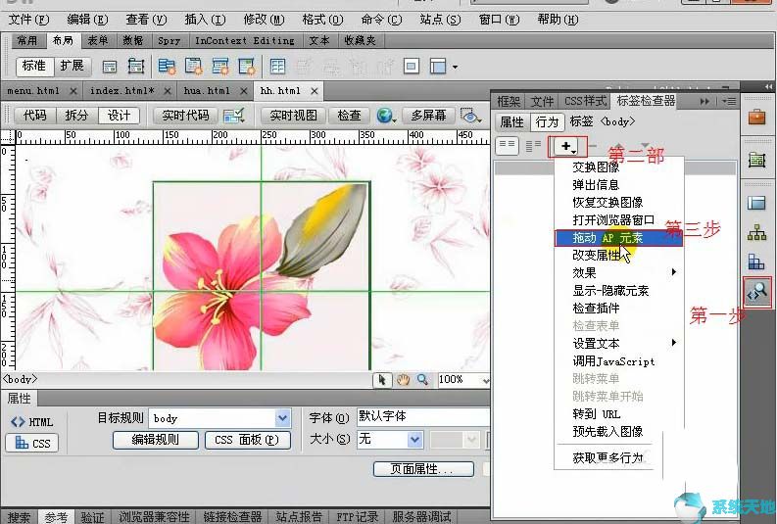Click Spry accordion icon
The width and height of the screenshot is (777, 524).
pyautogui.click(x=220, y=66)
